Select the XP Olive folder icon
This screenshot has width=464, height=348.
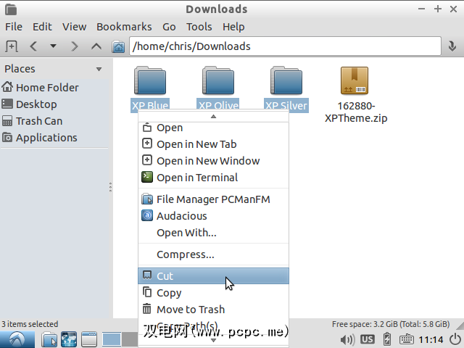pos(218,80)
